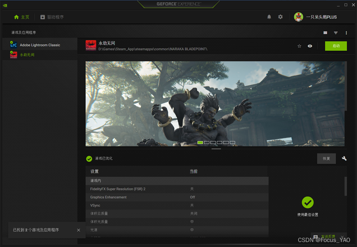Image resolution: width=357 pixels, height=247 pixels.
Task: Switch to the 驱动程序 drivers tab
Action: tap(52, 17)
